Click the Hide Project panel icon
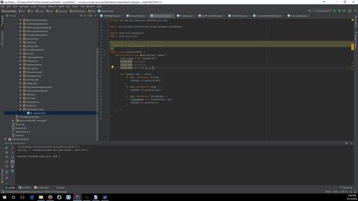Screen dimensions: 358x201 pyautogui.click(x=96, y=16)
